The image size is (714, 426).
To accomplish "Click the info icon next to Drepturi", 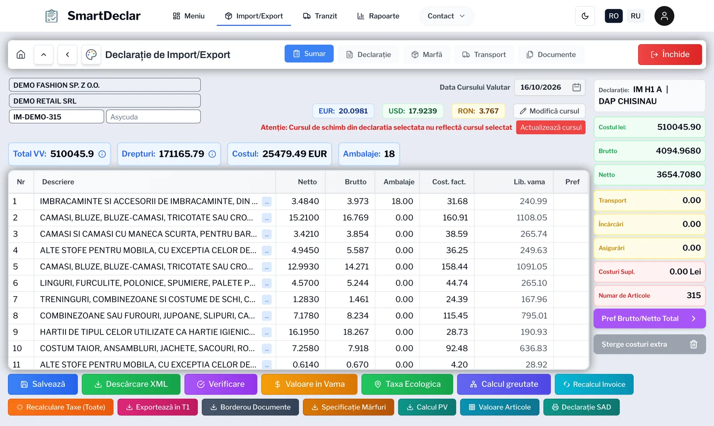I will coord(212,154).
